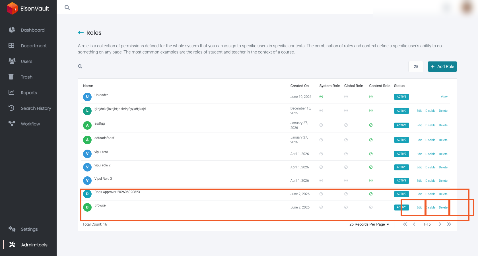Click Vipul Role 3's Global Role check icon
Screen dimensions: 478x256
pyautogui.click(x=346, y=181)
